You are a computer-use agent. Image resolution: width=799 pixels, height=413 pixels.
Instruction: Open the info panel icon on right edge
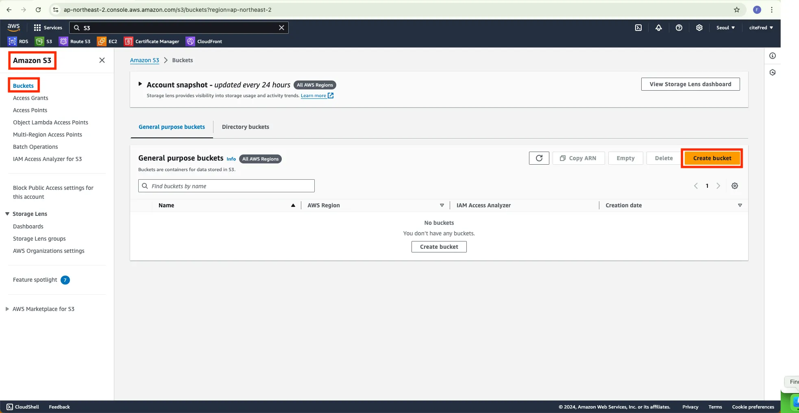click(773, 56)
